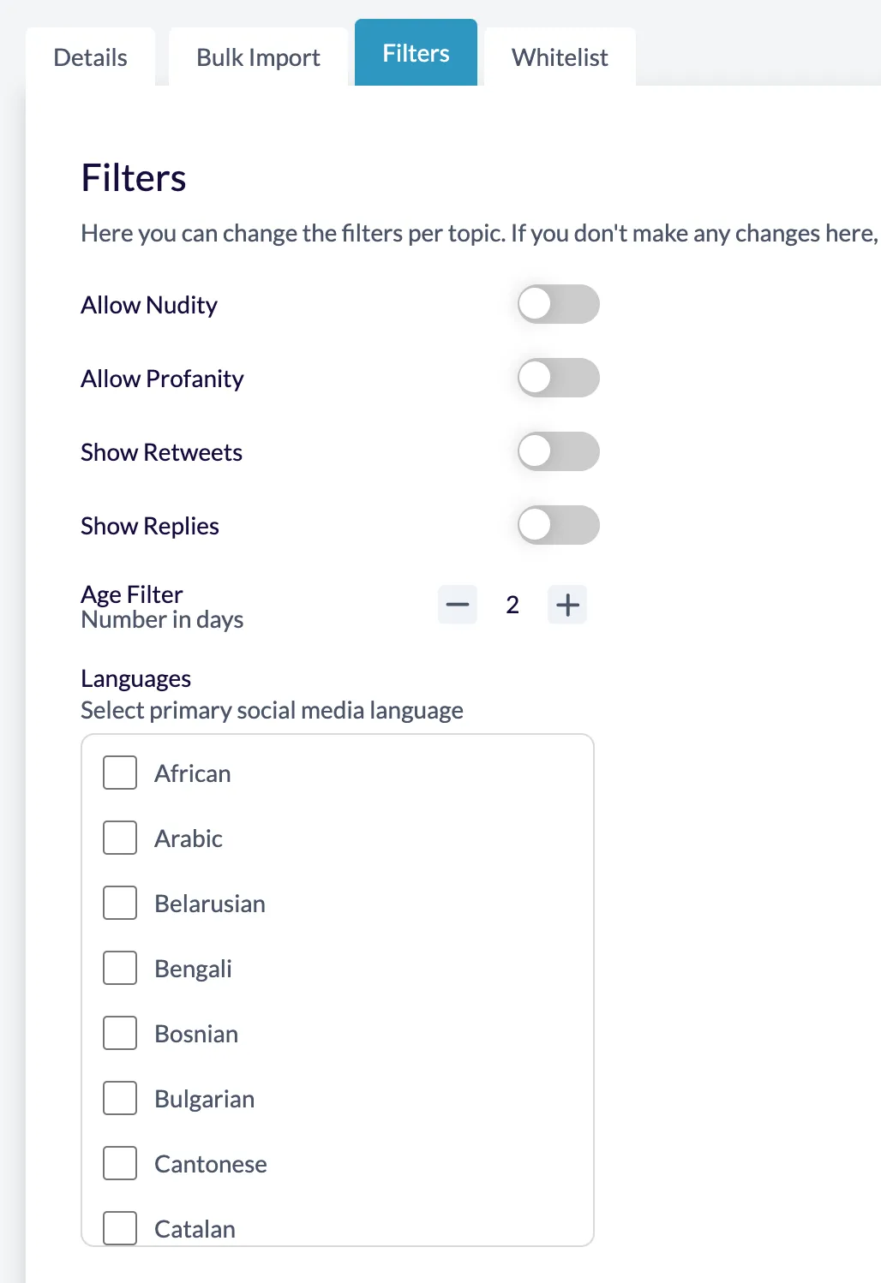Check the African language checkbox
The image size is (881, 1283).
click(x=120, y=773)
